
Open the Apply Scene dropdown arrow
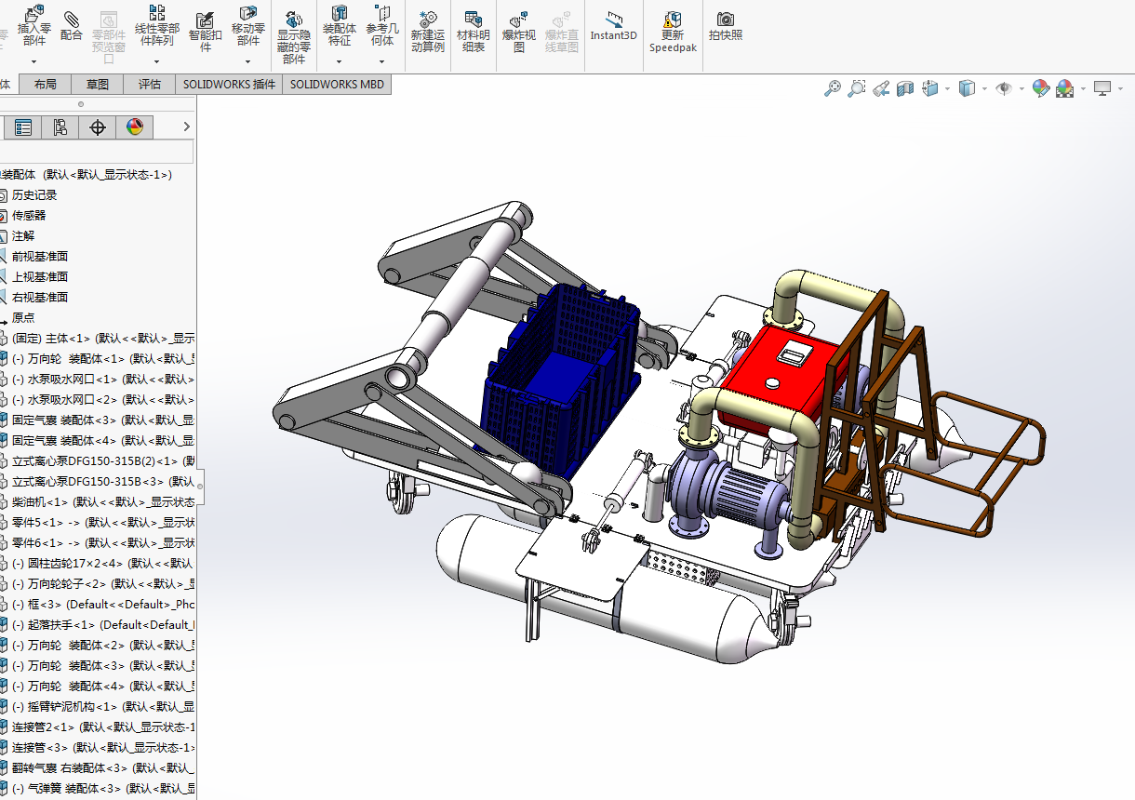click(x=1083, y=89)
